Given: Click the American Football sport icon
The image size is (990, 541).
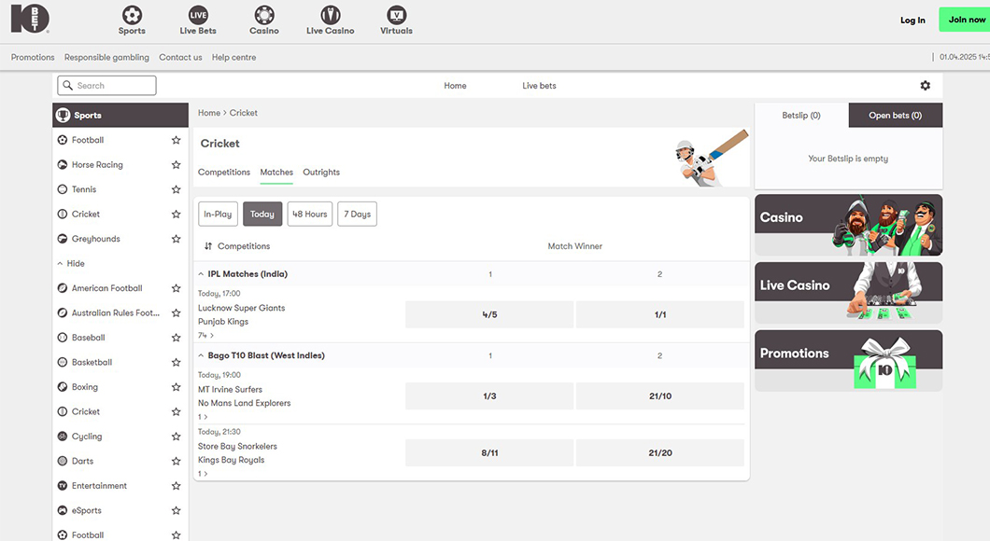Looking at the screenshot, I should pyautogui.click(x=63, y=288).
